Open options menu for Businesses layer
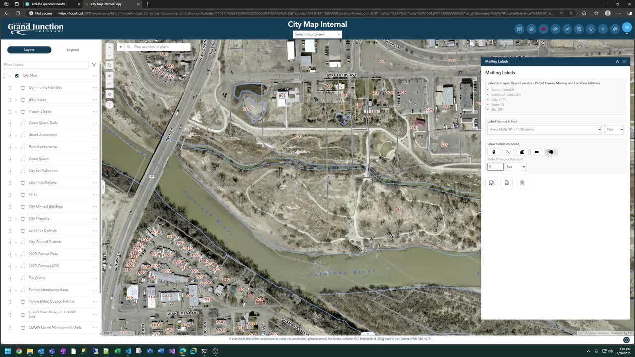The width and height of the screenshot is (635, 357). (x=95, y=100)
